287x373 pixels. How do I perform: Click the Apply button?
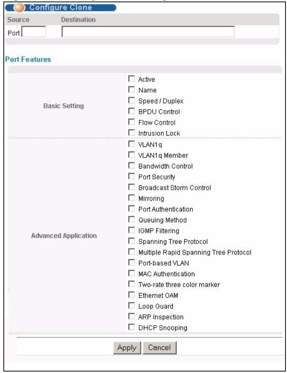(x=127, y=348)
